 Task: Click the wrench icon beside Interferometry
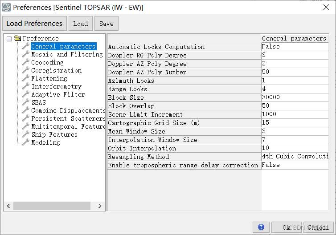pos(26,86)
